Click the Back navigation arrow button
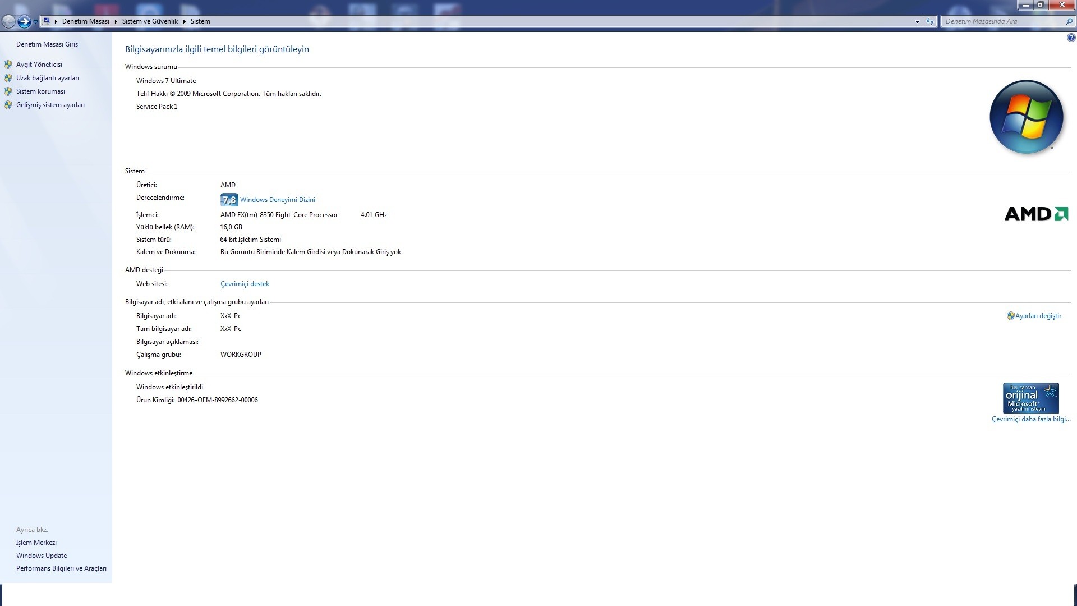 tap(8, 21)
